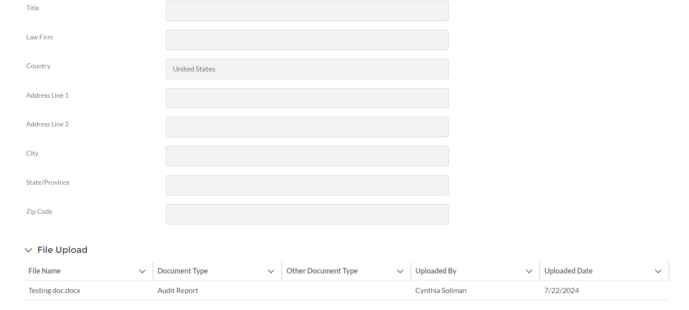Open Uploaded By column dropdown chevron
This screenshot has width=689, height=310.
coord(529,271)
